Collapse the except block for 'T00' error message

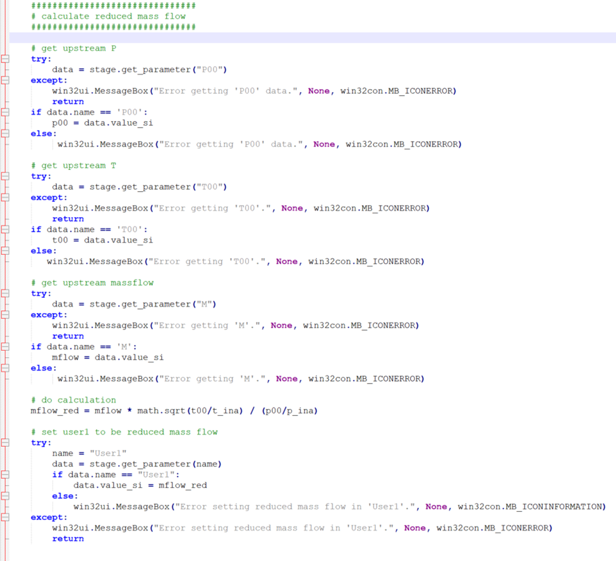5,197
